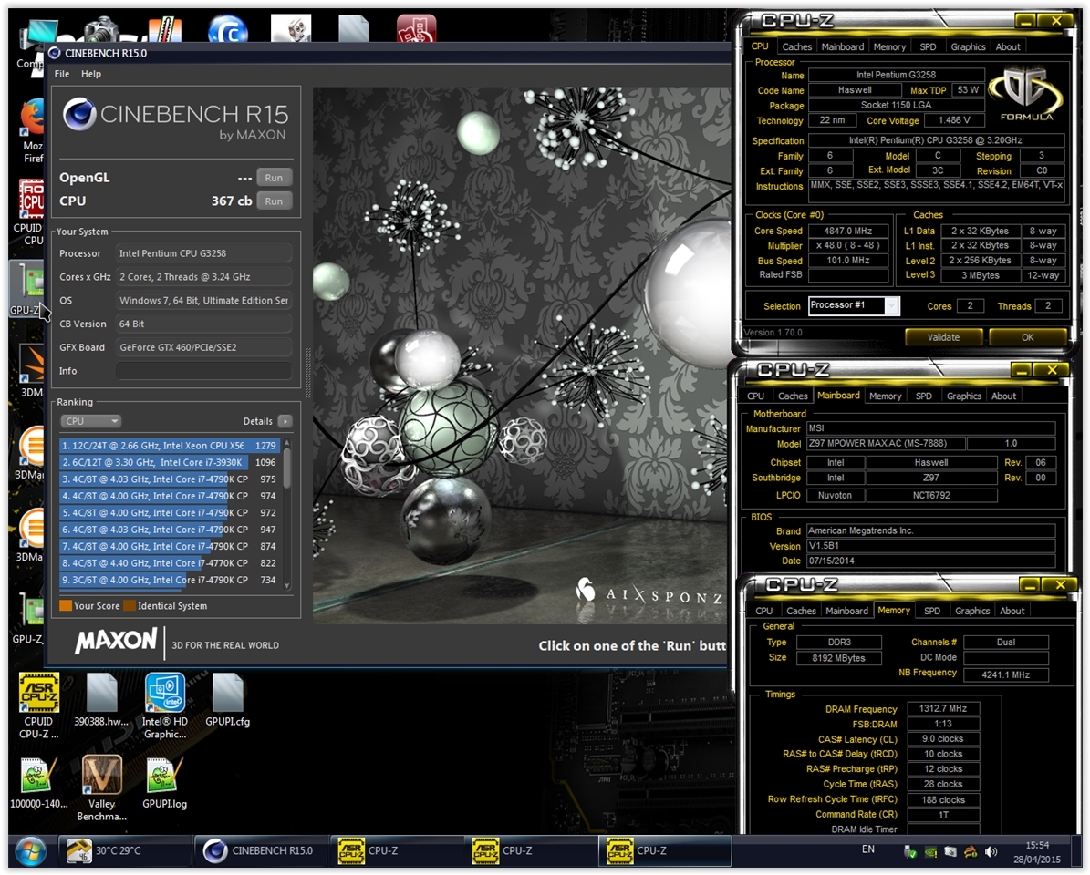Click the NB Frequency 4241.1 MHz value
Viewport: 1090px width, 875px height.
1006,675
